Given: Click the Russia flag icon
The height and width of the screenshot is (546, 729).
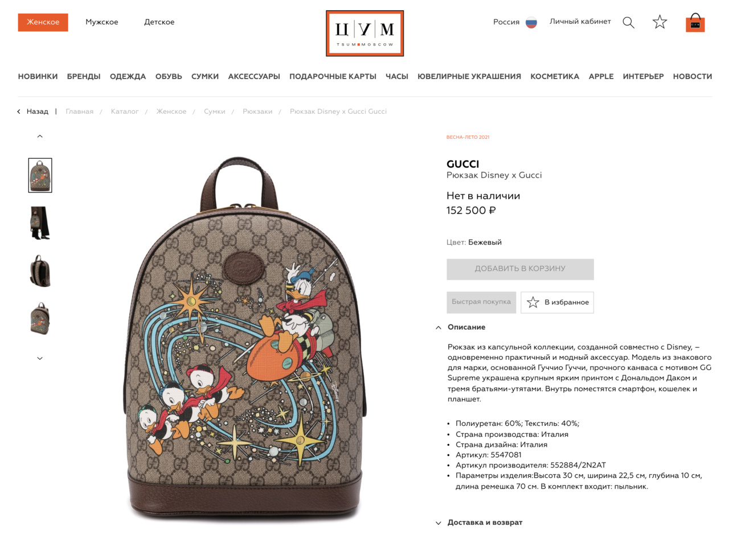Looking at the screenshot, I should [531, 22].
